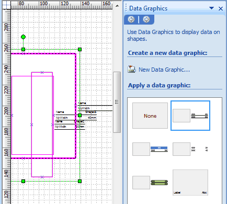Click the 'Create a new data graphic:' heading
The height and width of the screenshot is (204, 227).
click(x=167, y=53)
